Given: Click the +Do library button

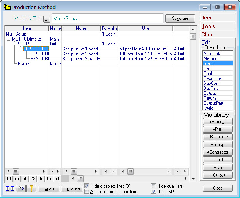Looking at the screenshot, I should click(218, 167).
